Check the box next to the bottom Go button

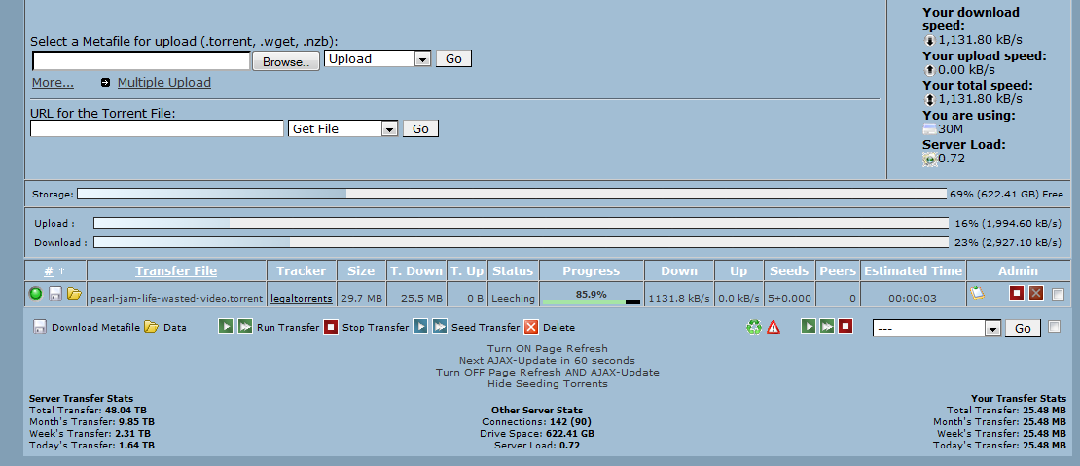click(x=1054, y=328)
